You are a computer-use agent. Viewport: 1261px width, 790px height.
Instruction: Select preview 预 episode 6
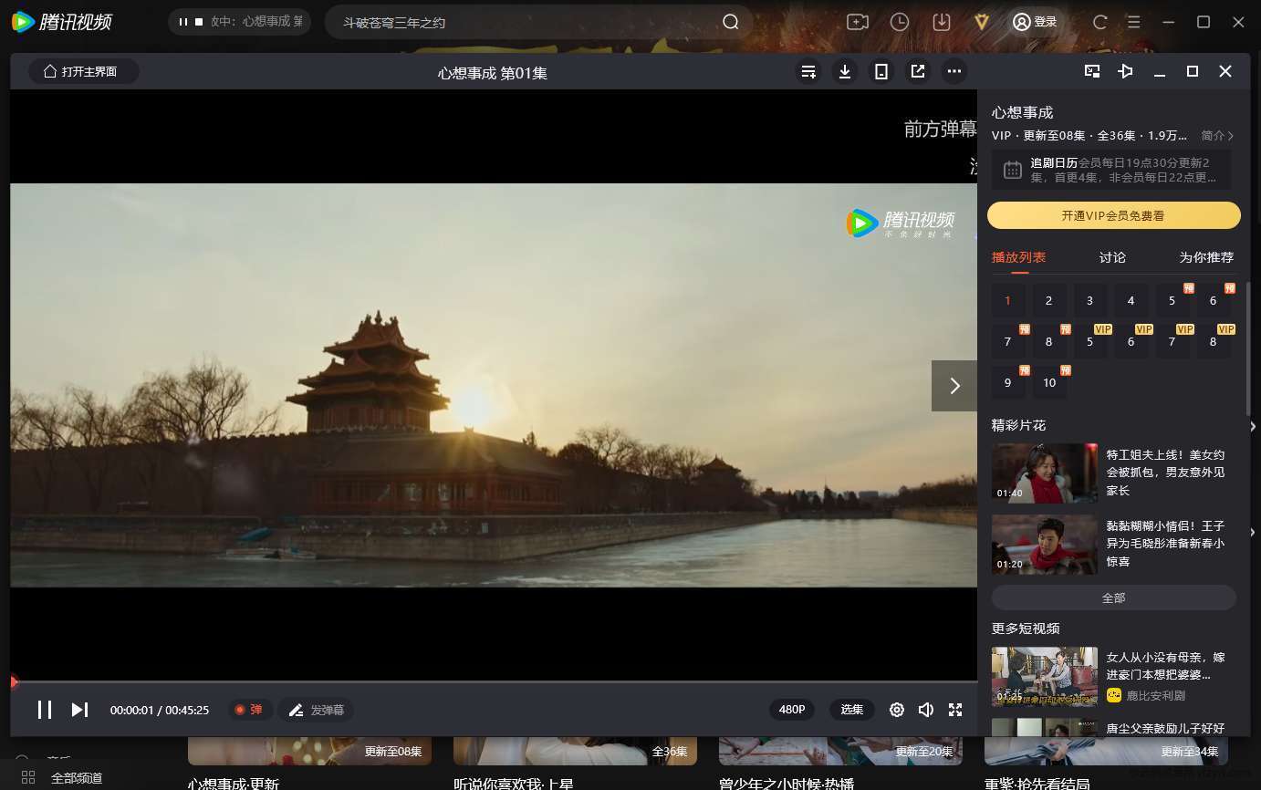[x=1213, y=300]
